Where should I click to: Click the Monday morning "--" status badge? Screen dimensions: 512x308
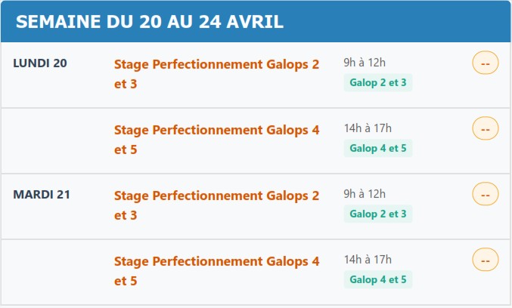[485, 63]
